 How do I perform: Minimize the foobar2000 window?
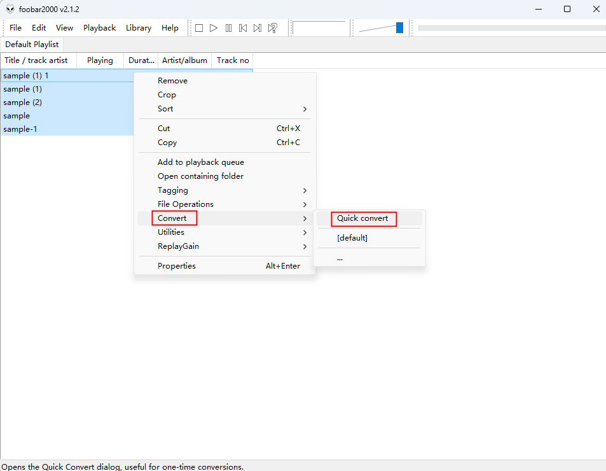coord(539,9)
